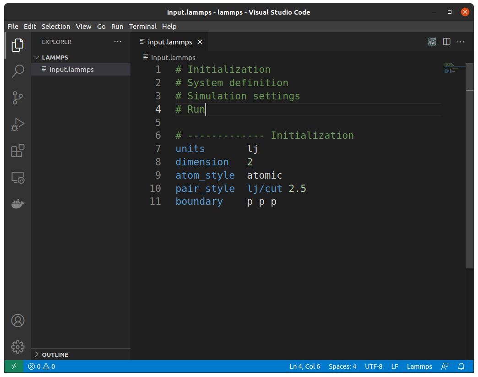Screen dimensions: 478x377
Task: Open the Remote Explorer view
Action: coord(18,177)
